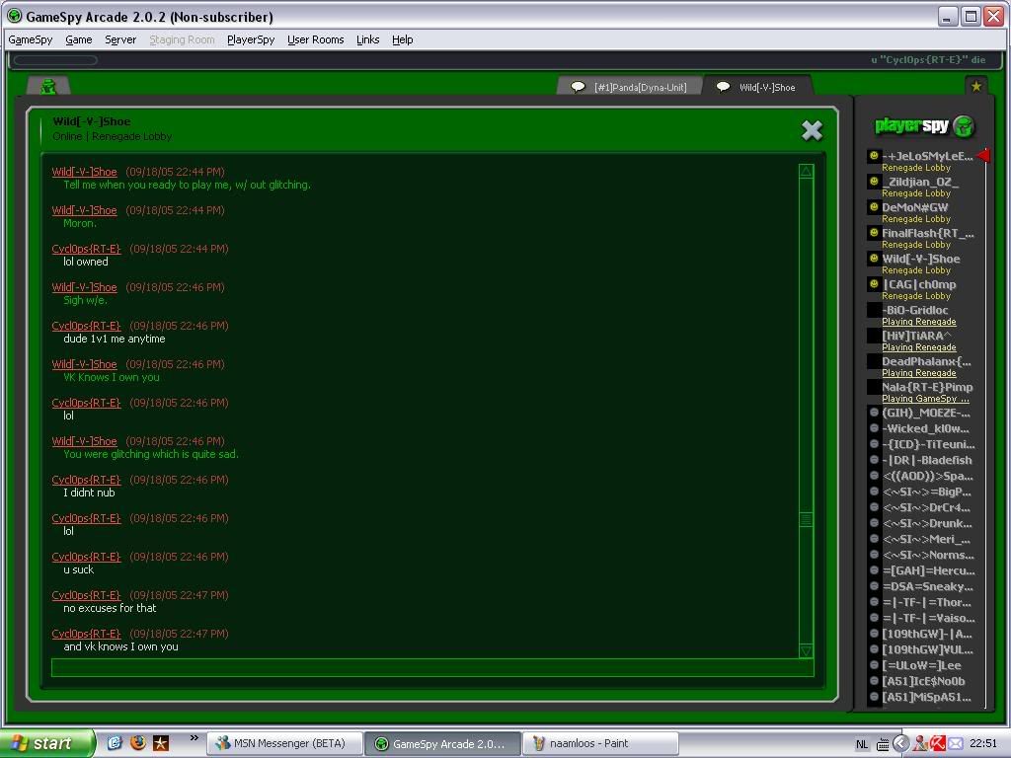Open the Windows Start menu
The width and height of the screenshot is (1011, 758).
pyautogui.click(x=46, y=743)
